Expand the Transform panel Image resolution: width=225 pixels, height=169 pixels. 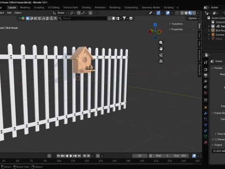coord(177,24)
